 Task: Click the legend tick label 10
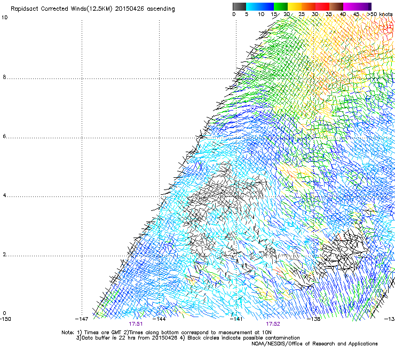[x=261, y=14]
